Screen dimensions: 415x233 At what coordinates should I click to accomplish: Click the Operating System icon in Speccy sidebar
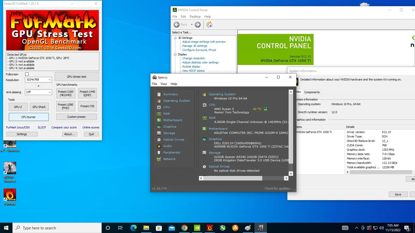point(159,101)
